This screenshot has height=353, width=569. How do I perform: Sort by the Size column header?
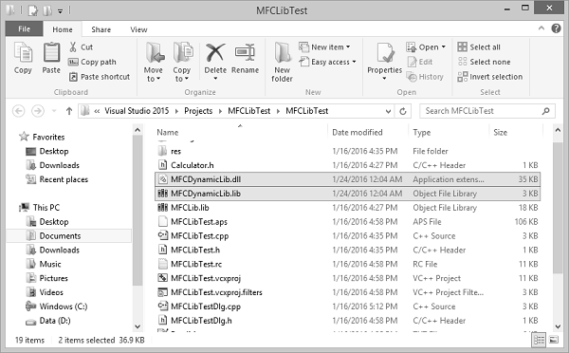coord(516,132)
